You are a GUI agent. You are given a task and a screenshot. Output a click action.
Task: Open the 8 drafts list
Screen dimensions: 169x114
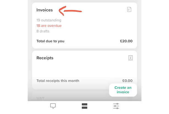(43, 31)
